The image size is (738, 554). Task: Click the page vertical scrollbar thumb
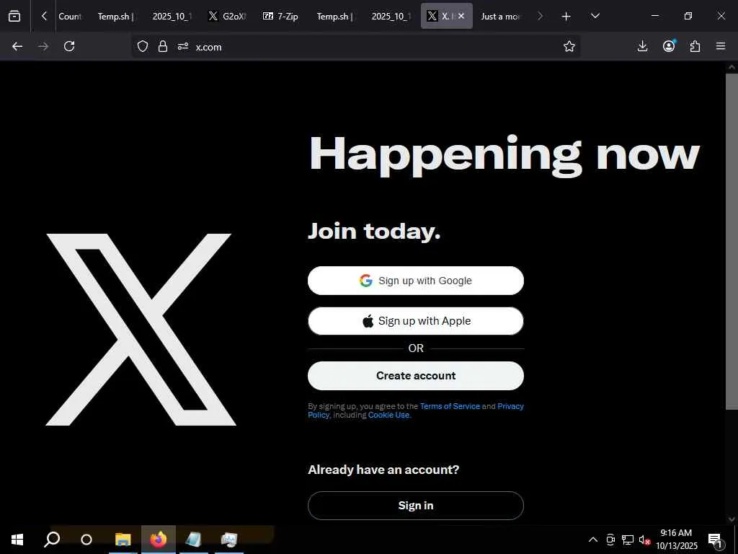(732, 241)
